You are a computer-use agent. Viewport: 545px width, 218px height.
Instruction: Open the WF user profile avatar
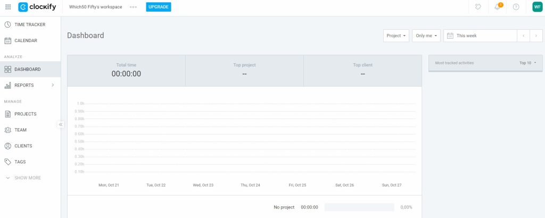tap(537, 7)
